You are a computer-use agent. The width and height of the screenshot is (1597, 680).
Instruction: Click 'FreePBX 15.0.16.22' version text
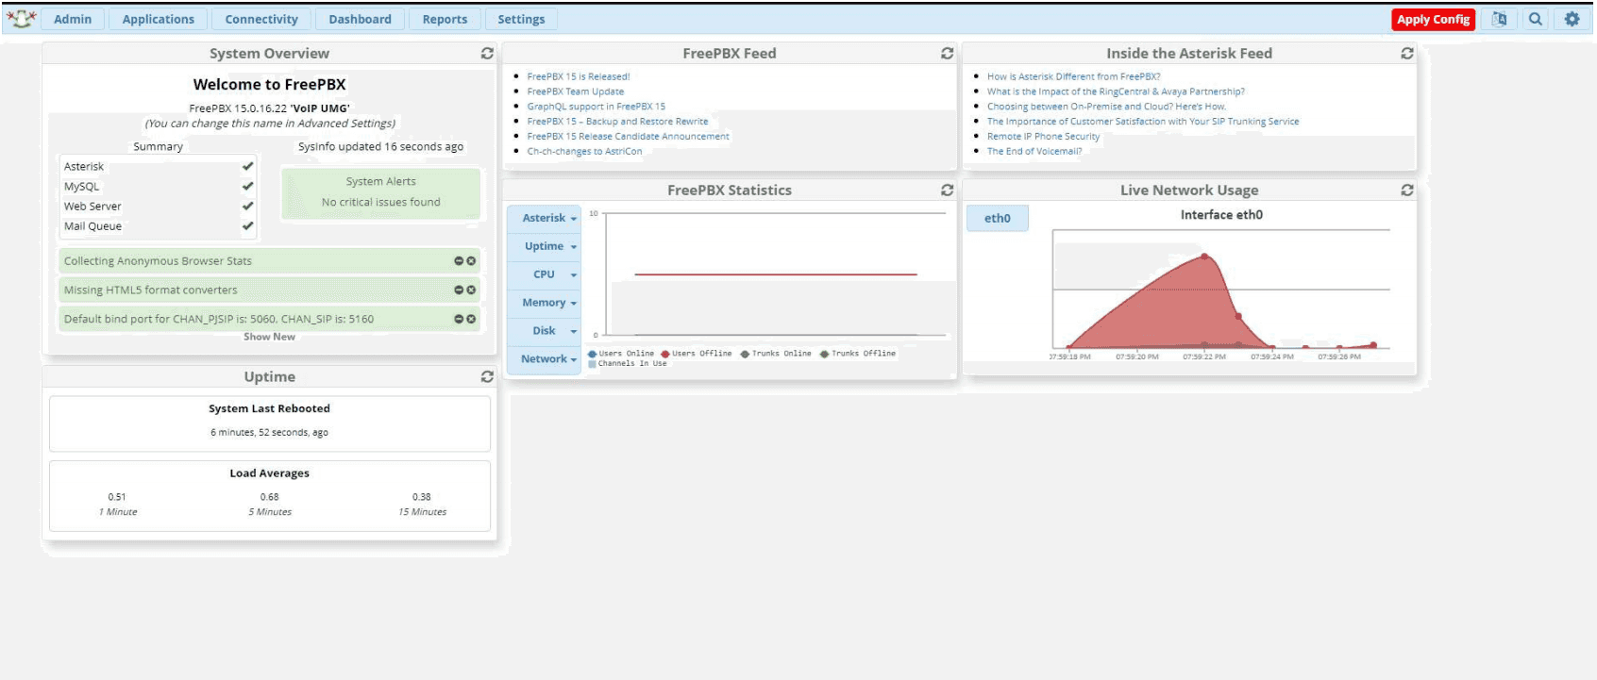click(238, 108)
